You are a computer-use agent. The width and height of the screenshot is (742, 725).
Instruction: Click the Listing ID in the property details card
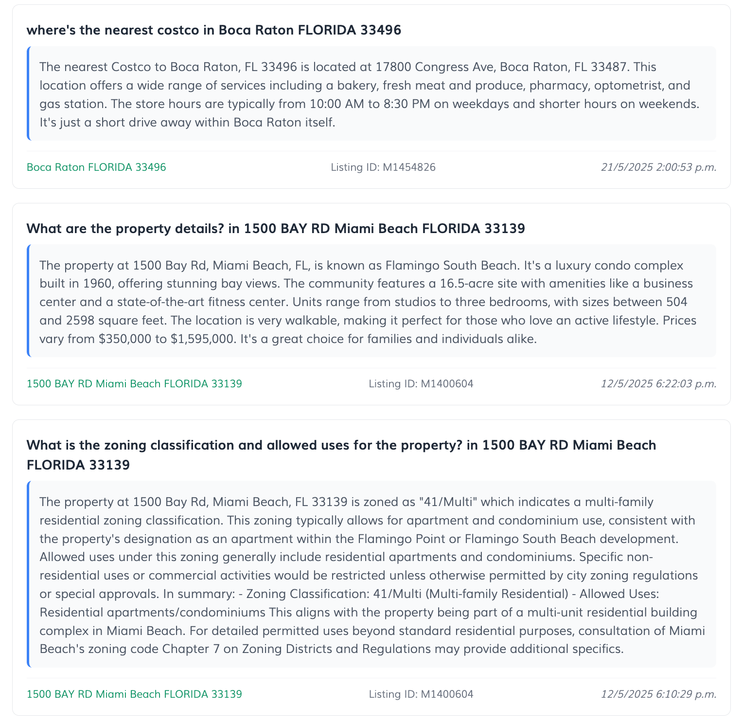(421, 383)
